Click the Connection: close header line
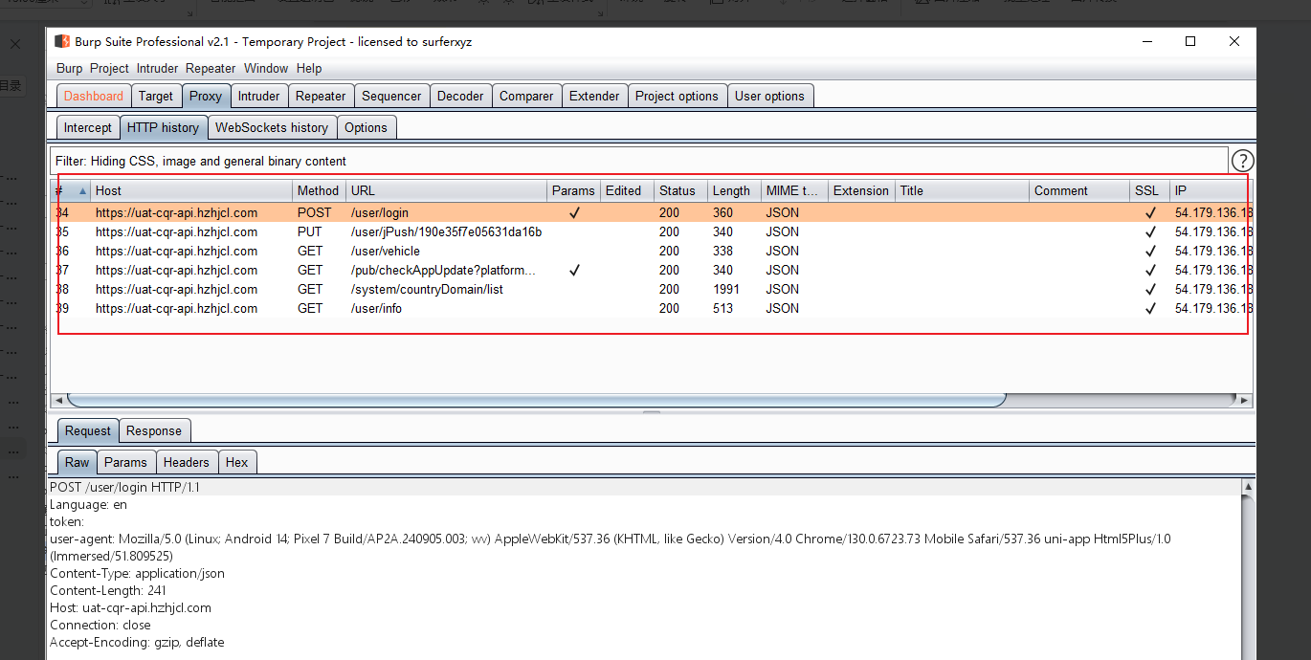 click(100, 625)
